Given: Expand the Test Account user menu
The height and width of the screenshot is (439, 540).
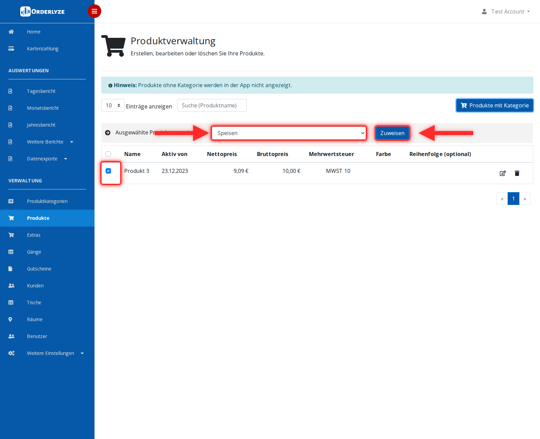Looking at the screenshot, I should click(x=506, y=11).
